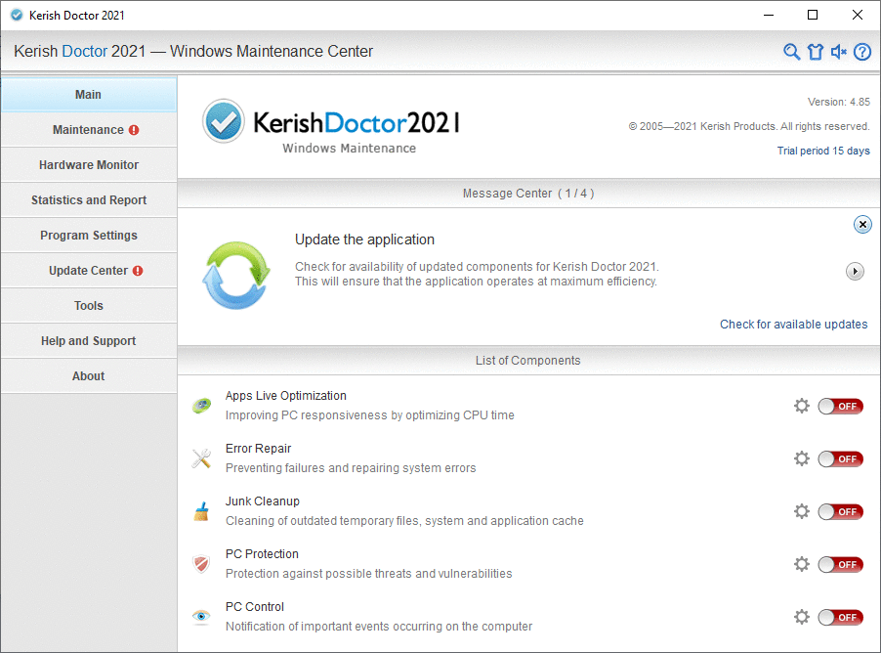
Task: Open Hardware Monitor section
Action: [89, 165]
